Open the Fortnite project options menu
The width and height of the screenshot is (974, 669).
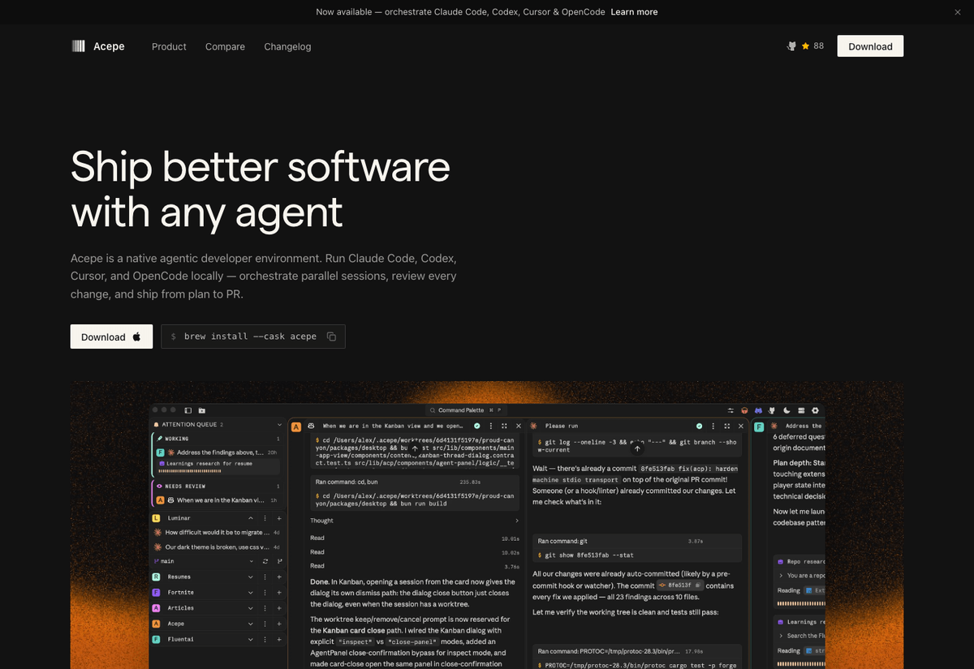pos(265,592)
